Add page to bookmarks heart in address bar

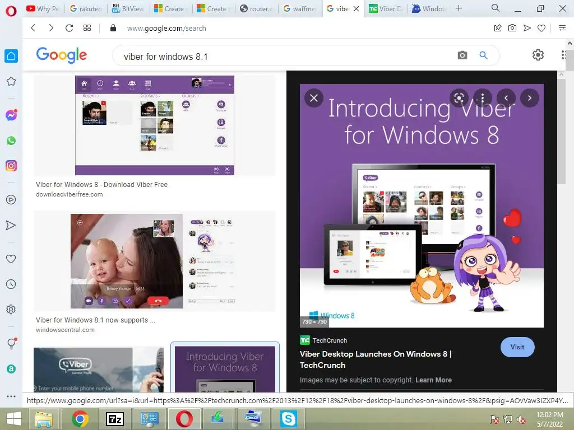tap(541, 28)
